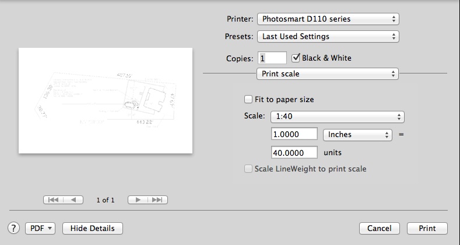Go to previous page in preview
Screen dimensions: 460x245
pyautogui.click(x=73, y=199)
